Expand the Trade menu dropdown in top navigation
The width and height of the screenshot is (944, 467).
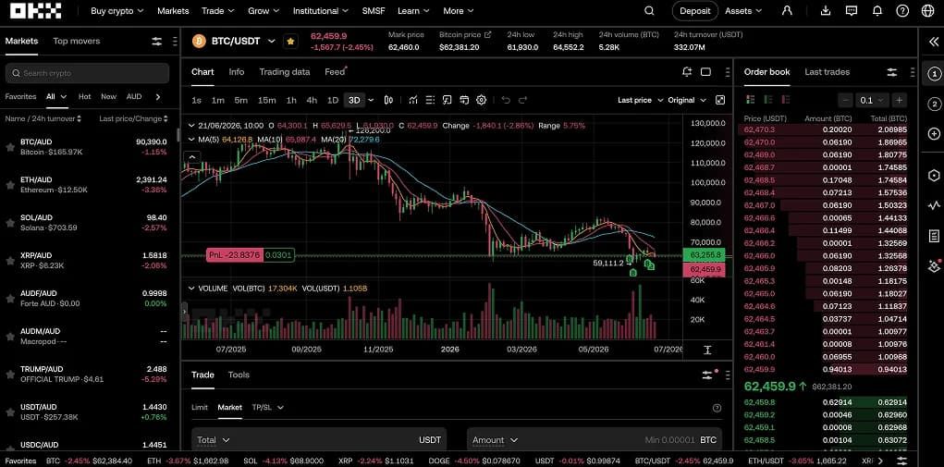[218, 11]
